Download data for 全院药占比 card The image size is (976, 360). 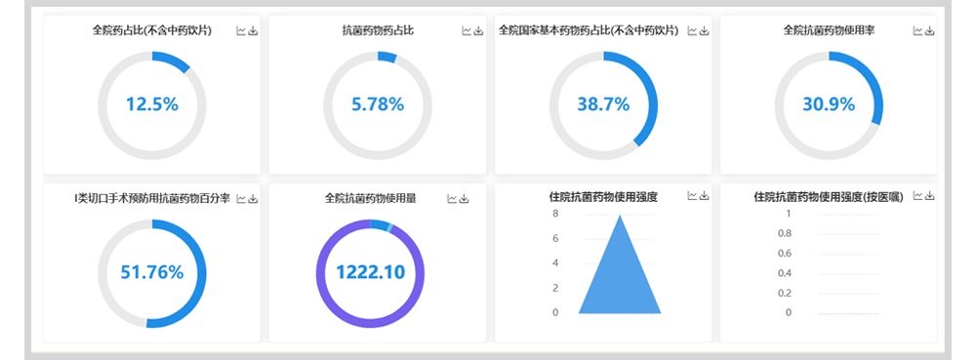[253, 31]
